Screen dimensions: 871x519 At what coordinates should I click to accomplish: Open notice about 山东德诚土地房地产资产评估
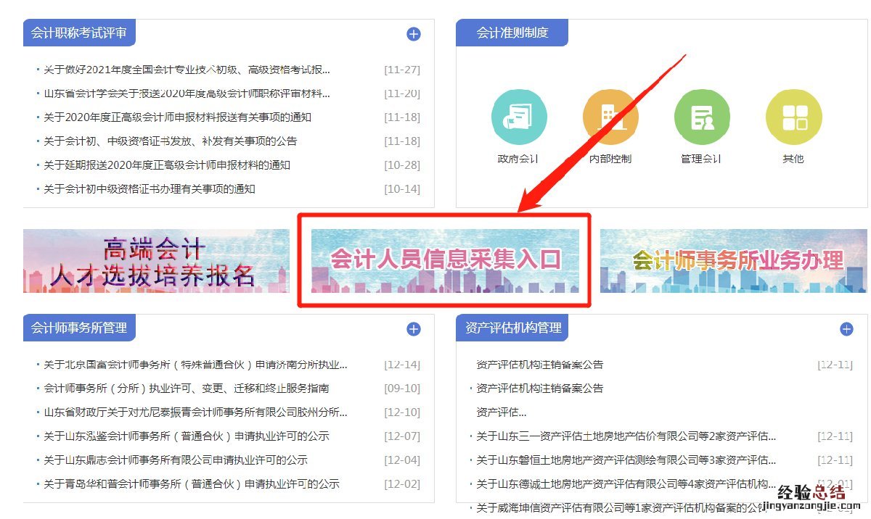(x=626, y=484)
